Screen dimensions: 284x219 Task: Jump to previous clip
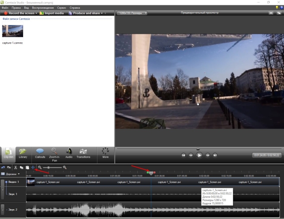click(184, 155)
